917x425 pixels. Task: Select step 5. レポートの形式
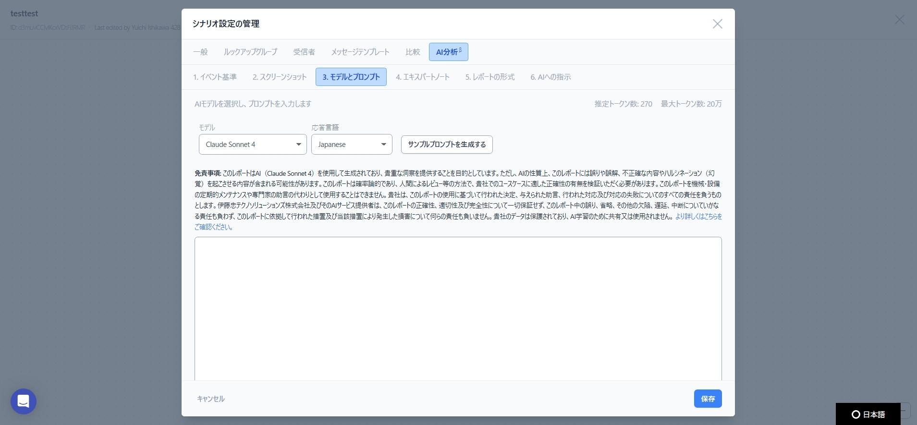[x=489, y=77]
